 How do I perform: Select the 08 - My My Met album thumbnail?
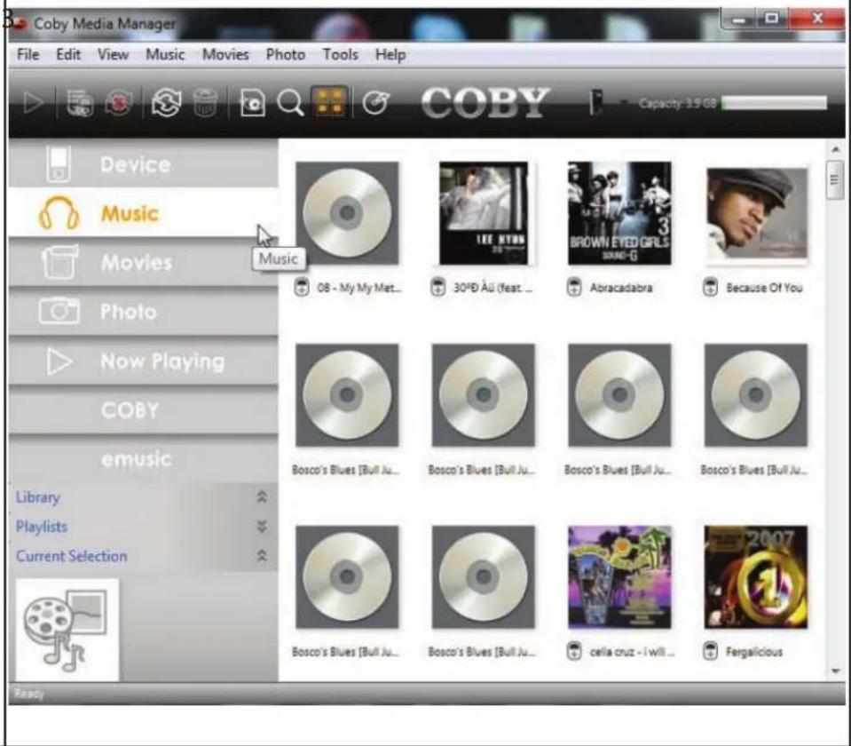[x=347, y=213]
